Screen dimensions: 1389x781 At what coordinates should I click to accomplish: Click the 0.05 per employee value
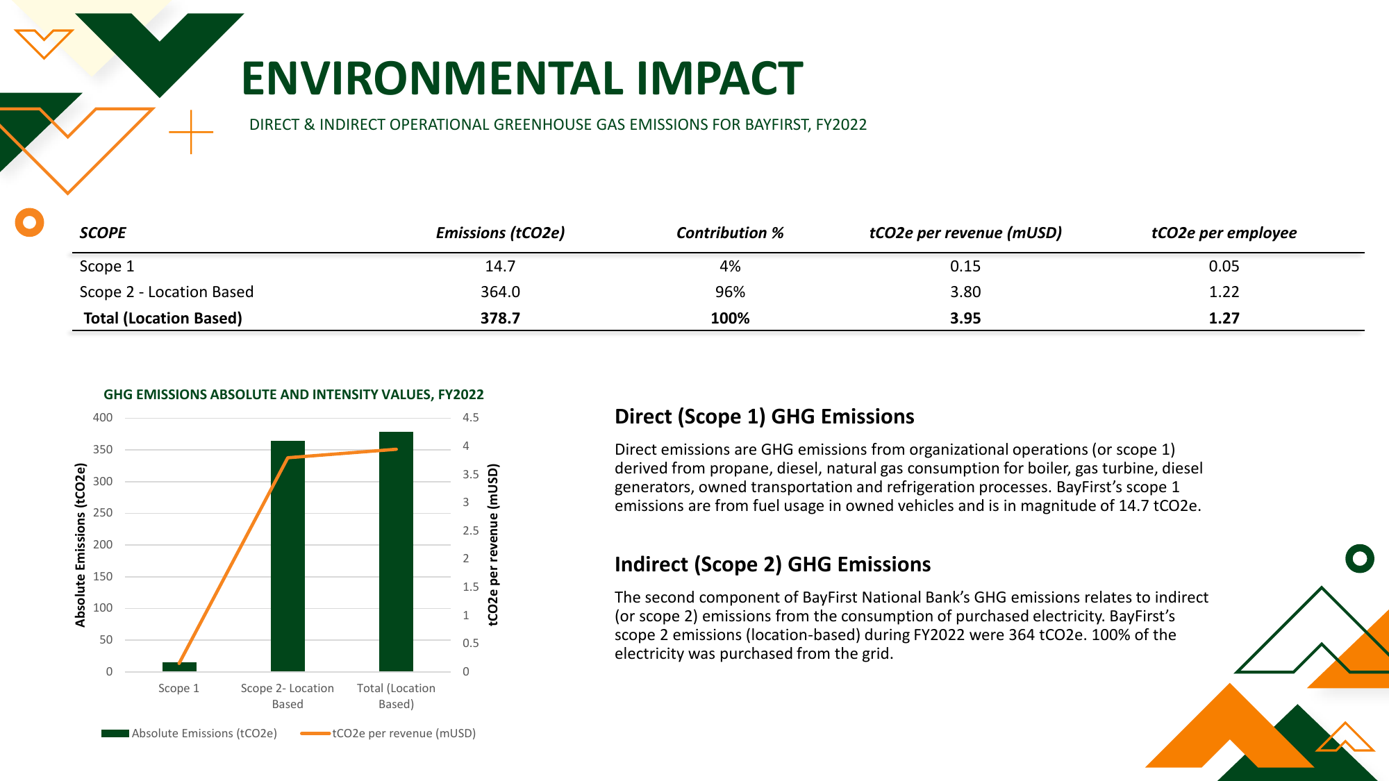pos(1224,267)
